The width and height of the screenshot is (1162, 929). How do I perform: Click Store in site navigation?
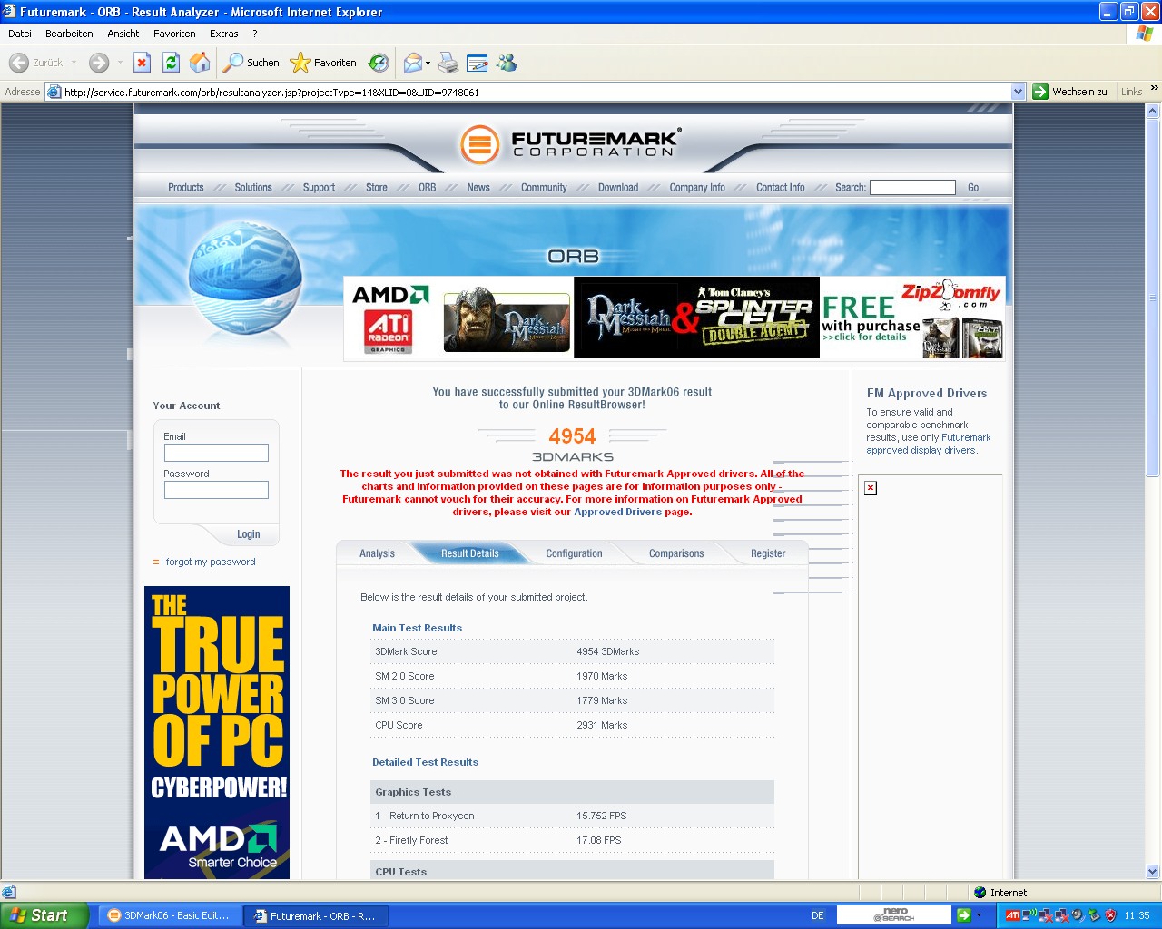377,188
